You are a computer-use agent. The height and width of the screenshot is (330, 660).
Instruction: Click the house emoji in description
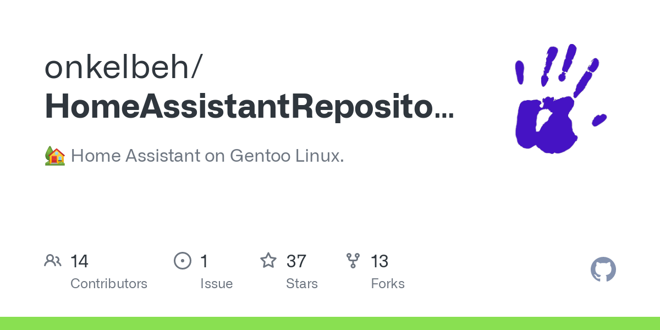click(54, 156)
